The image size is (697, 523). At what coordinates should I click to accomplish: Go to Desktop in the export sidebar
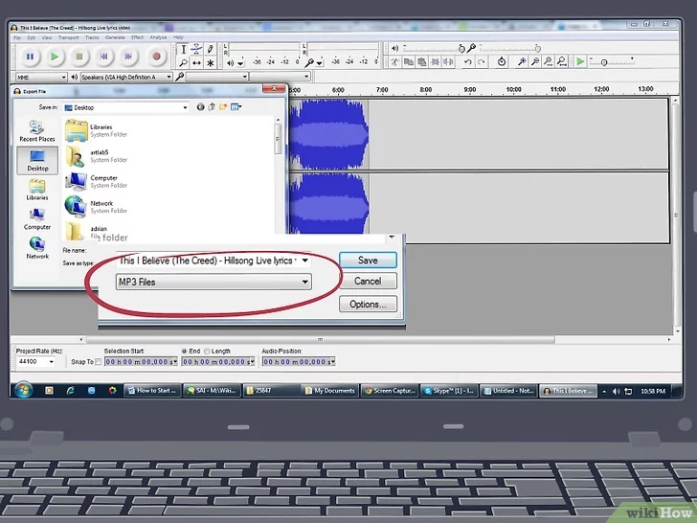[x=37, y=159]
